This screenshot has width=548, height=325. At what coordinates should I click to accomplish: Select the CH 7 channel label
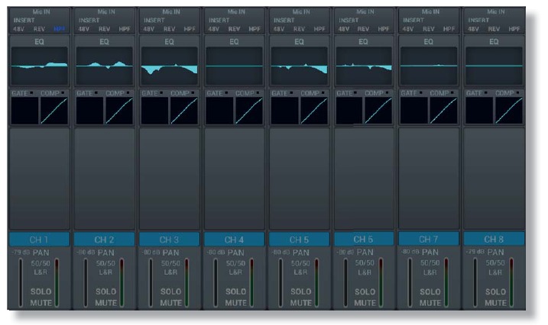429,240
